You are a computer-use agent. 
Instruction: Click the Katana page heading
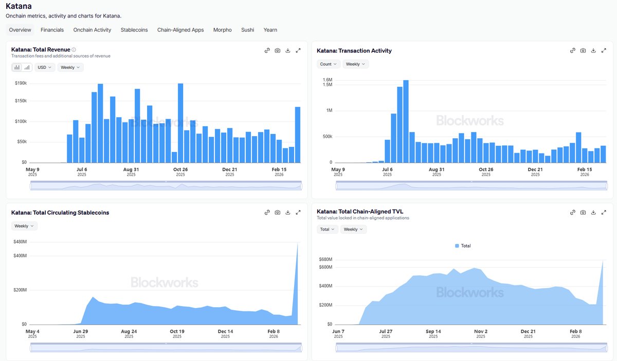click(x=20, y=6)
